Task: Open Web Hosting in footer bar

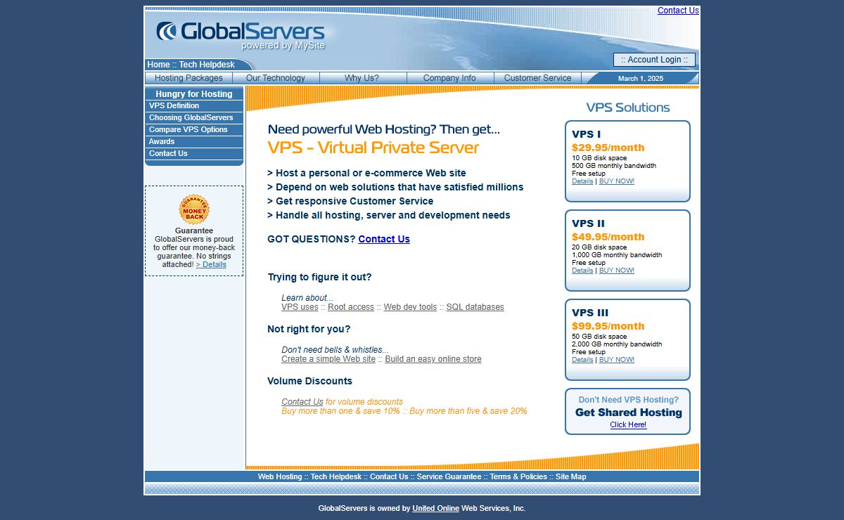Action: coord(280,476)
